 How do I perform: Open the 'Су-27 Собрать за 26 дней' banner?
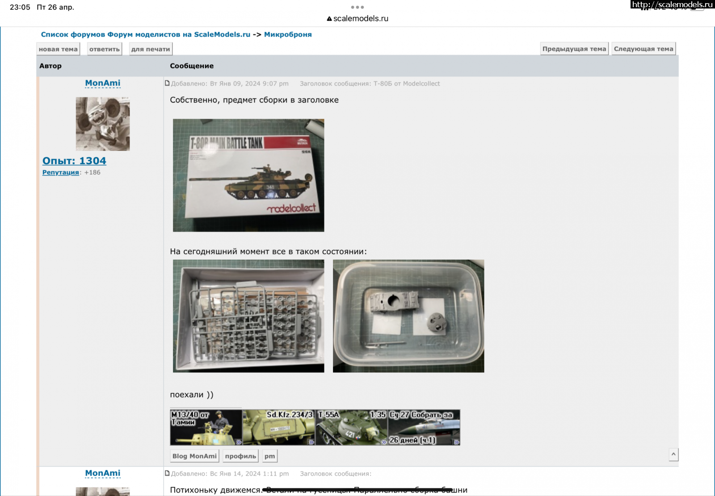[x=424, y=427]
